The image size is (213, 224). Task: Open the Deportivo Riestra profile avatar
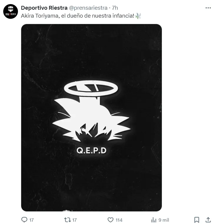[x=11, y=11]
